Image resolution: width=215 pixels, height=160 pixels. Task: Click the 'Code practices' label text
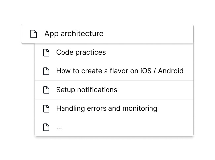coord(81,52)
